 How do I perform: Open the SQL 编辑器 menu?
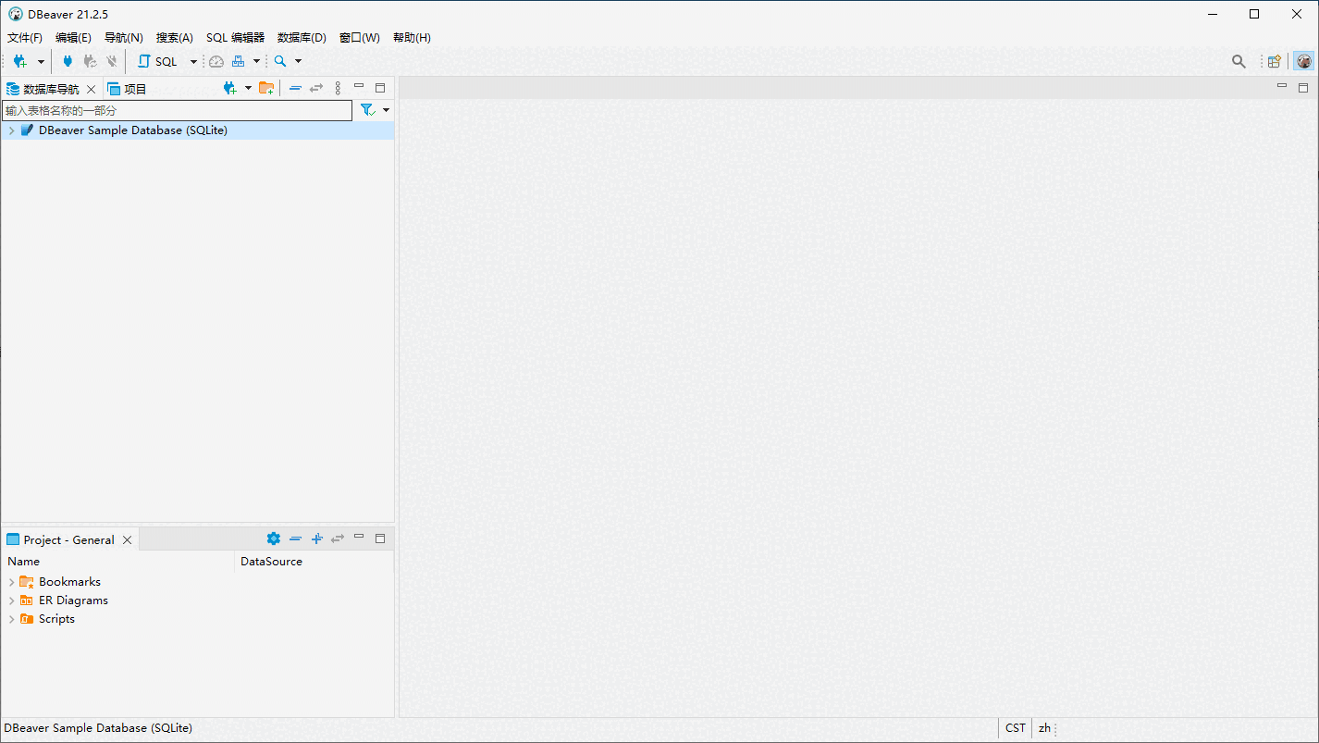pyautogui.click(x=235, y=38)
